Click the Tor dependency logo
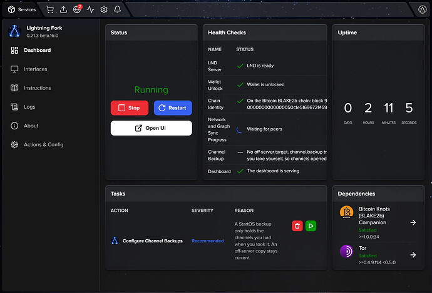The image size is (432, 293). click(347, 251)
